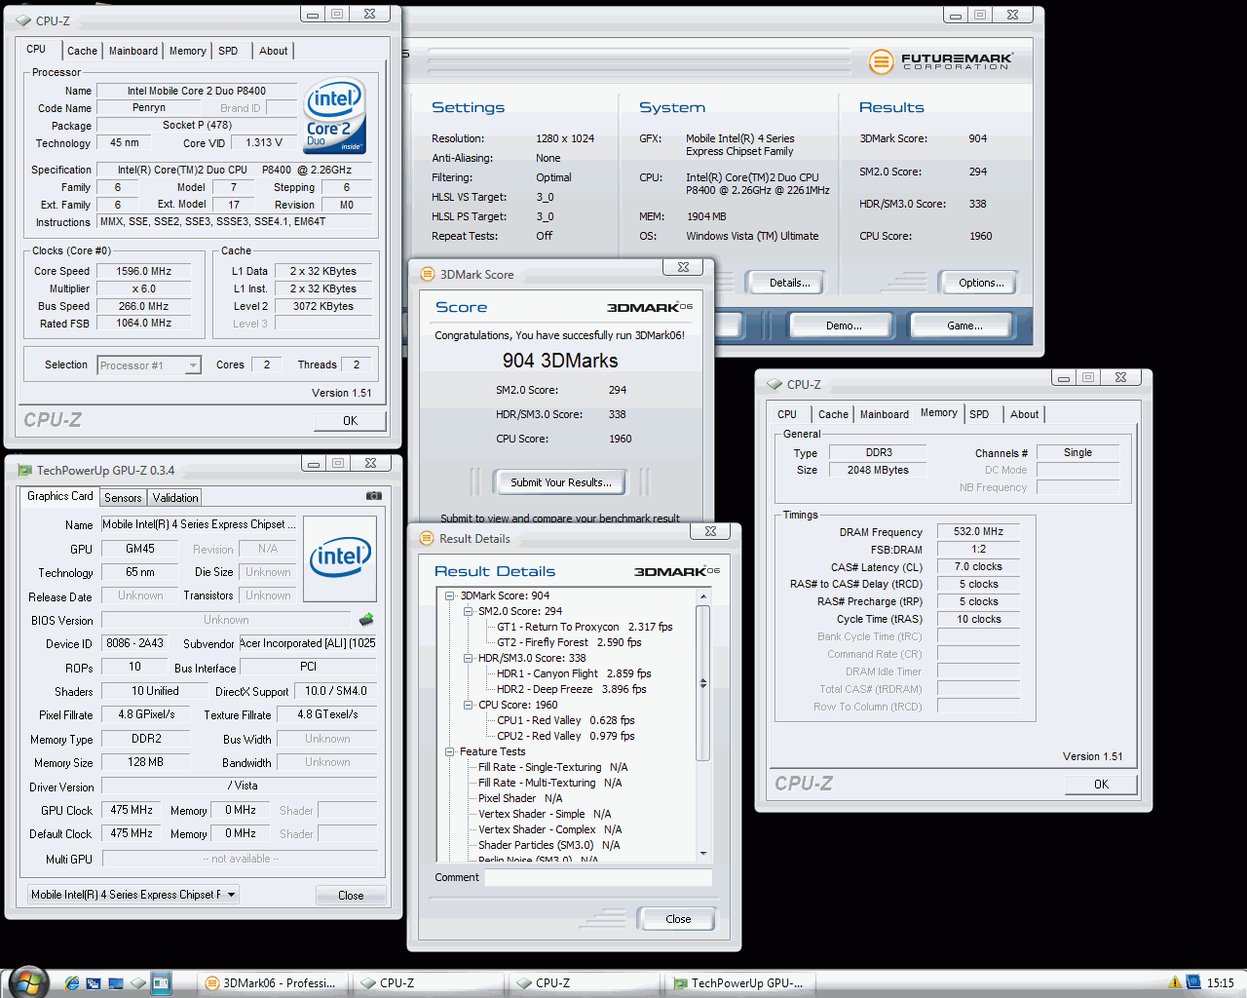Open the About tab in CPU-Z processor window
Screen dimensions: 1247x998
click(273, 51)
